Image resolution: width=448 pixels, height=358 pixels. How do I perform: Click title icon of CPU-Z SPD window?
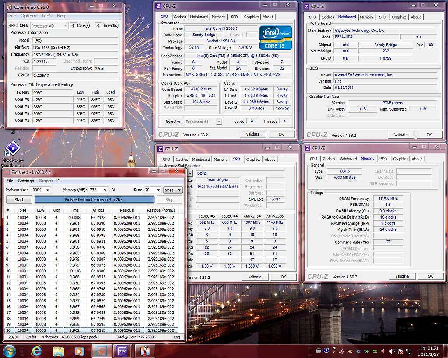[160, 149]
